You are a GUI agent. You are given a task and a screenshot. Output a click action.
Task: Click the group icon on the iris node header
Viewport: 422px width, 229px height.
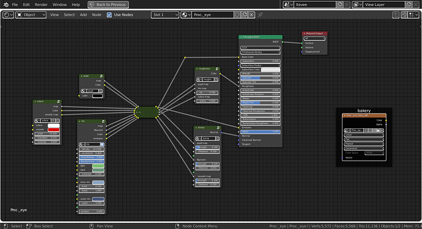point(103,122)
